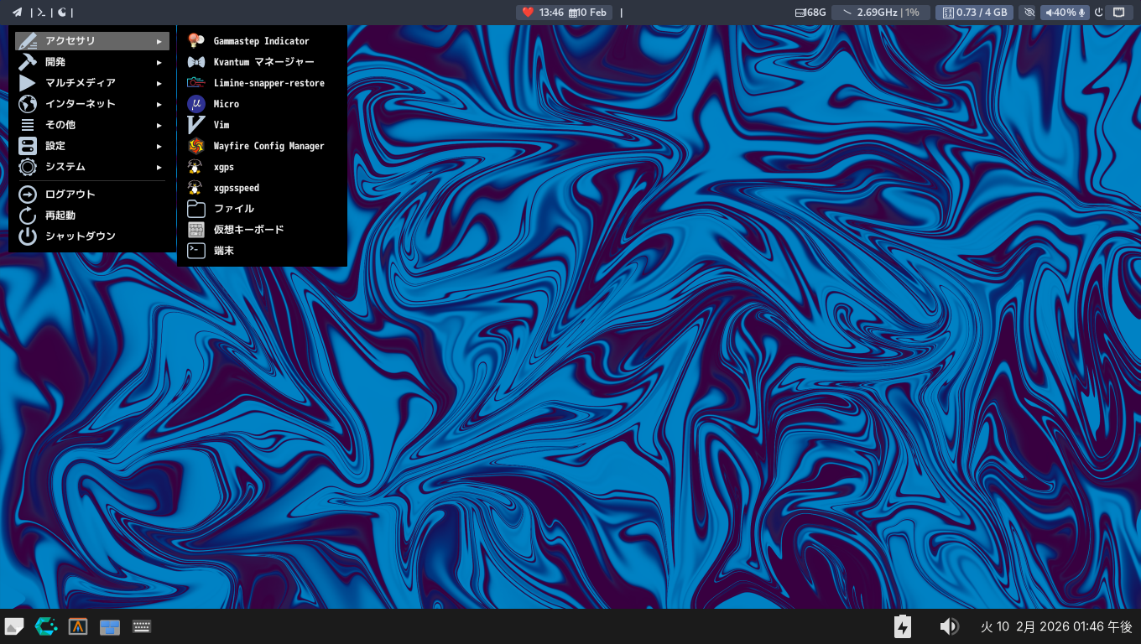This screenshot has width=1141, height=644.
Task: Open Gammastep Indicator from the accessories submenu
Action: click(x=262, y=41)
